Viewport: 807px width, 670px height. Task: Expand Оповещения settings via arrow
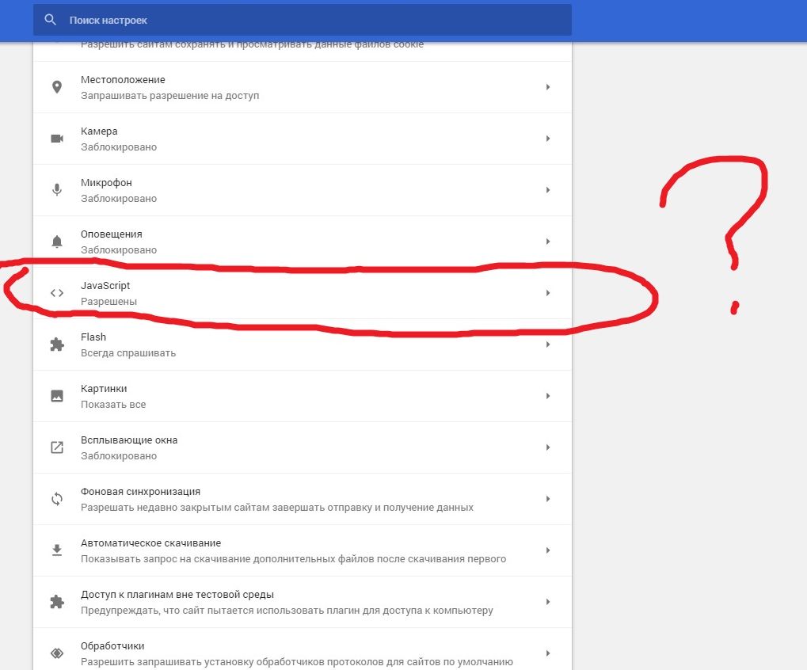pos(547,242)
